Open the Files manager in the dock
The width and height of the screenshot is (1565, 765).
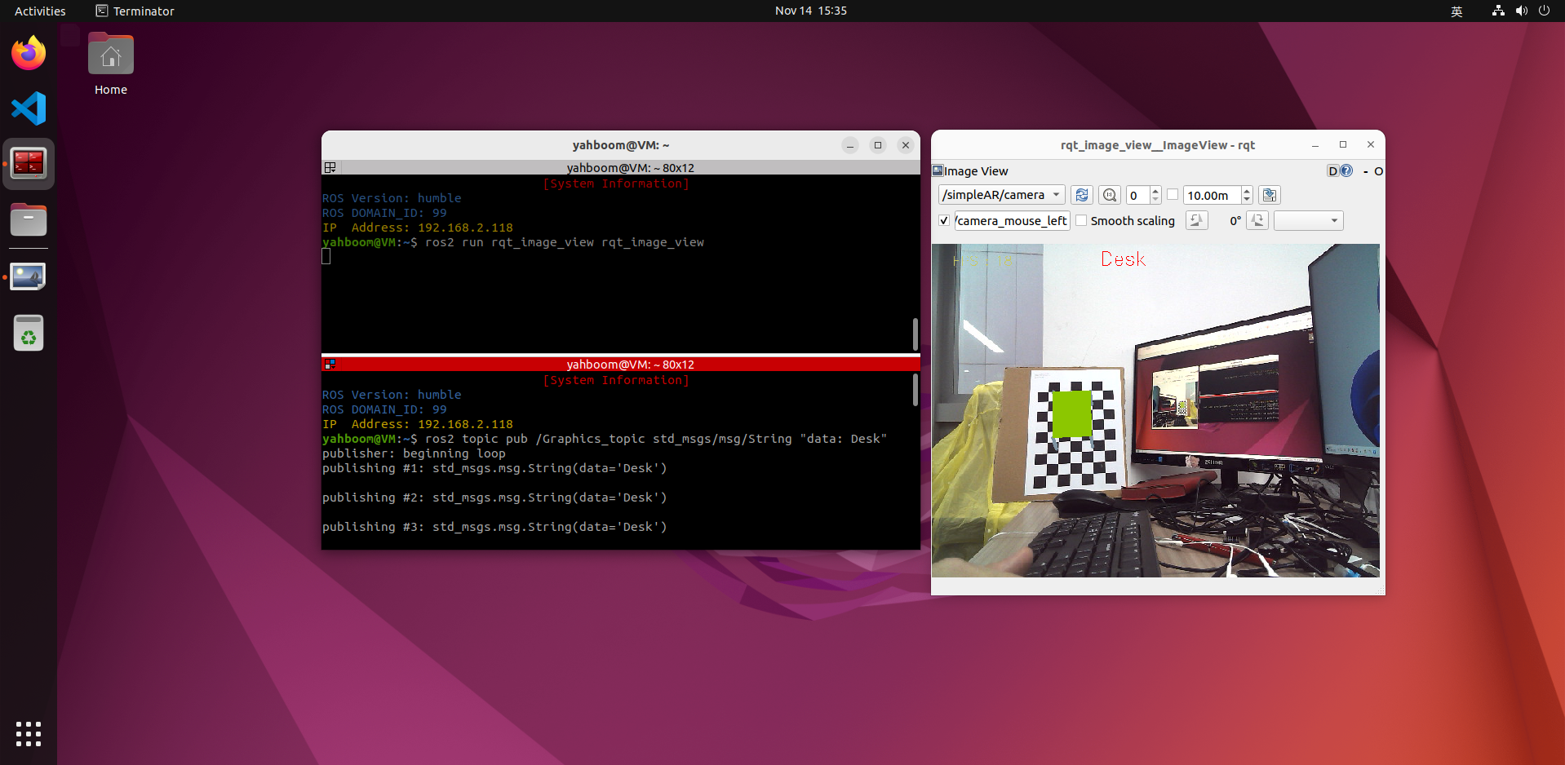pos(29,219)
